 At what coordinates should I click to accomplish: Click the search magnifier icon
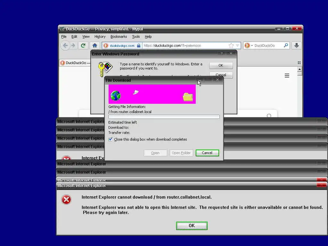click(286, 45)
